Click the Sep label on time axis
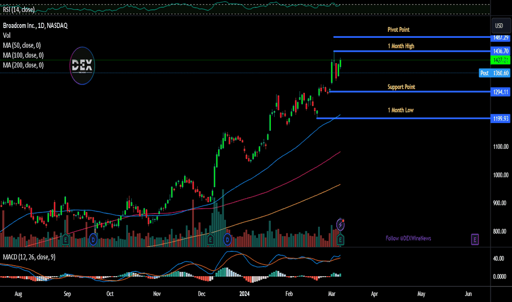Viewport: 512px width, 302px height. (x=67, y=294)
